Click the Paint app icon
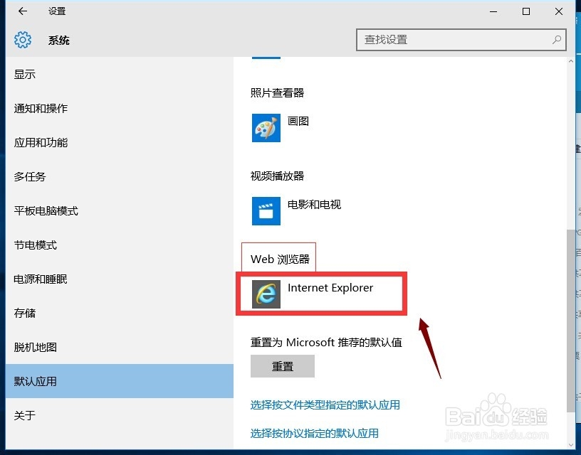Image resolution: width=581 pixels, height=455 pixels. pos(266,128)
